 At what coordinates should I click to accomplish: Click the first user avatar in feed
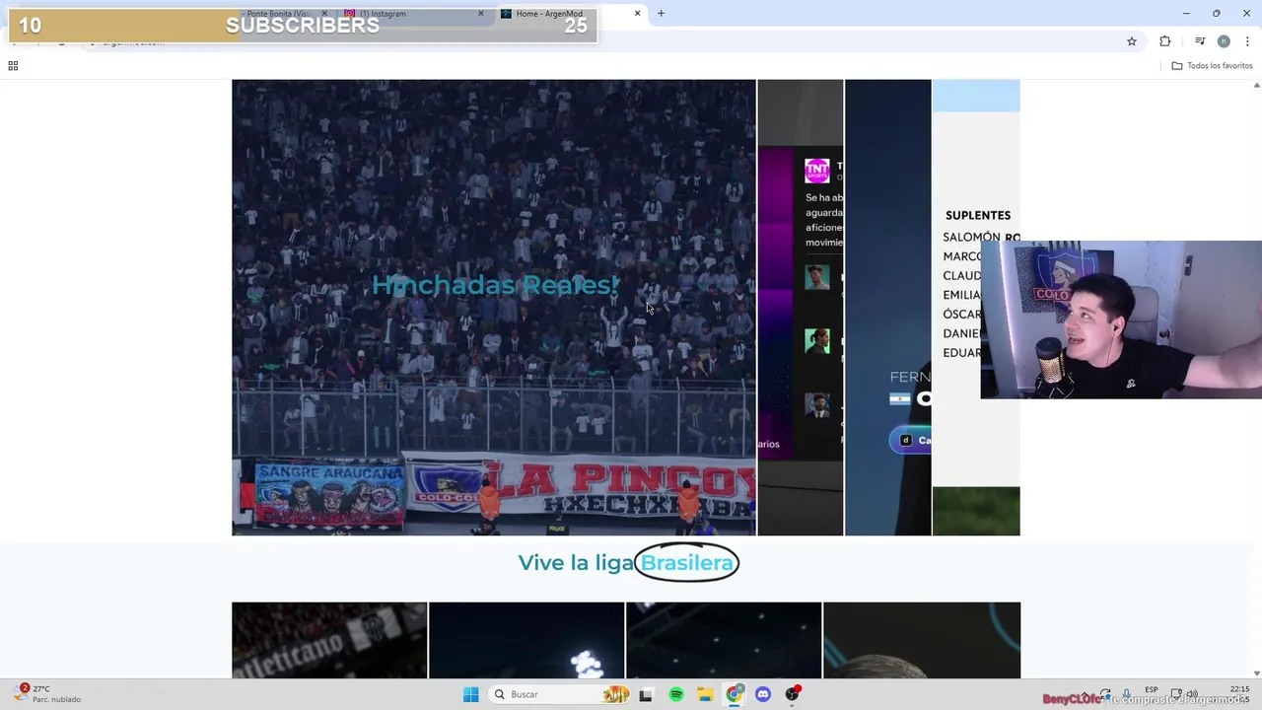pyautogui.click(x=816, y=277)
